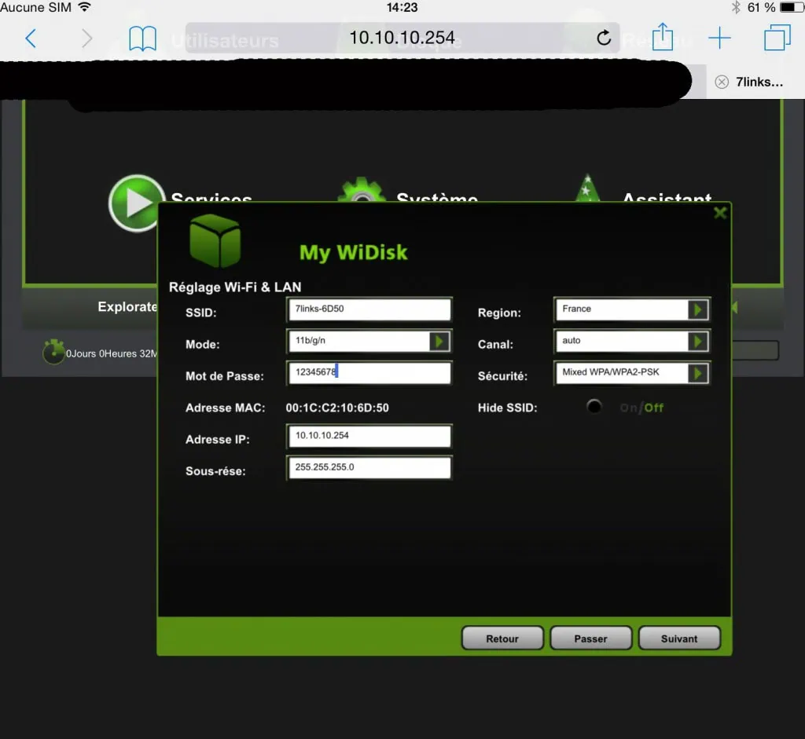Show all tabs overview icon
Viewport: 805px width, 739px height.
coord(777,38)
